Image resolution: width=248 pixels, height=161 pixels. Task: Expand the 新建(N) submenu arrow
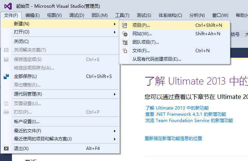115,24
